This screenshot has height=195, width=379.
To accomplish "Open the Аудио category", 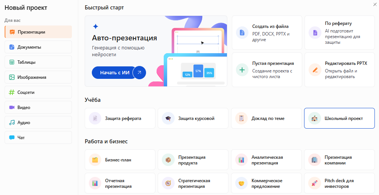I will tap(38, 122).
